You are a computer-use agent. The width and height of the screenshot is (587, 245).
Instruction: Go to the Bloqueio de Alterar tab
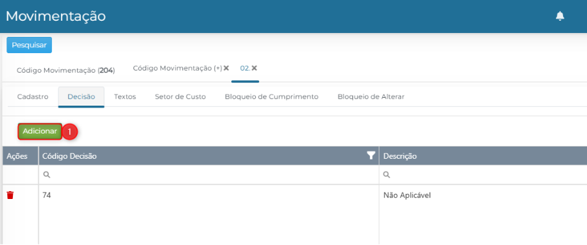(371, 97)
